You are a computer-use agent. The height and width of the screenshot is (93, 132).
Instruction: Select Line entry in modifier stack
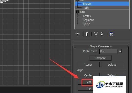[83, 12]
